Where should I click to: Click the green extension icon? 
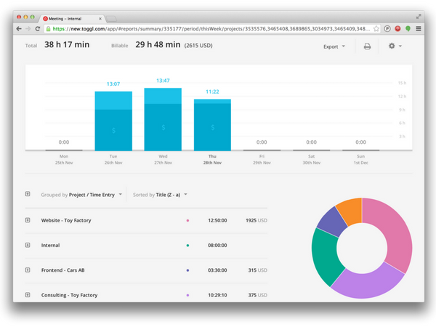click(408, 28)
